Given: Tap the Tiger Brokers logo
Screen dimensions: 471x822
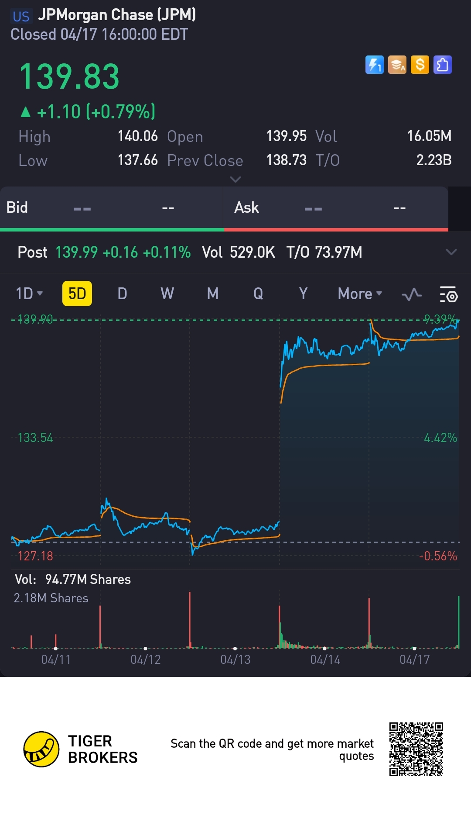Looking at the screenshot, I should (x=41, y=749).
